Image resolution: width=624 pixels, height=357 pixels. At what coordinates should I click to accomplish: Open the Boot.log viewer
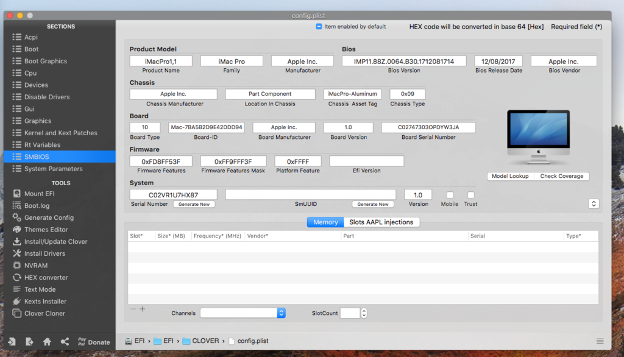click(37, 206)
